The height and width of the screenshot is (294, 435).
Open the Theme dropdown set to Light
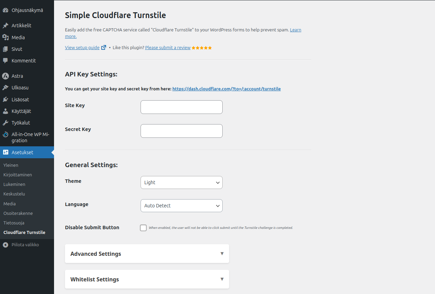[x=182, y=182]
